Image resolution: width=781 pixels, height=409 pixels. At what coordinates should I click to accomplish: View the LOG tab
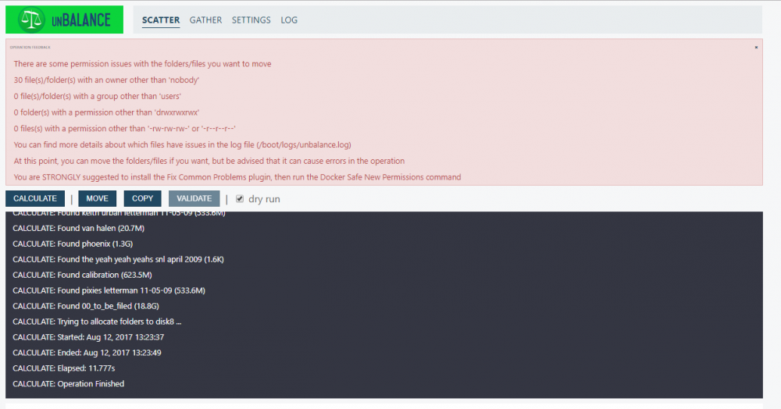click(289, 20)
